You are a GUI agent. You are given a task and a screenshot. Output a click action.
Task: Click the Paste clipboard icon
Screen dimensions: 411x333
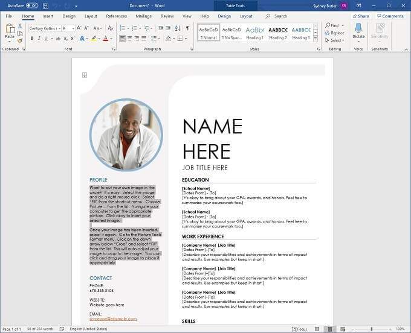(x=10, y=31)
